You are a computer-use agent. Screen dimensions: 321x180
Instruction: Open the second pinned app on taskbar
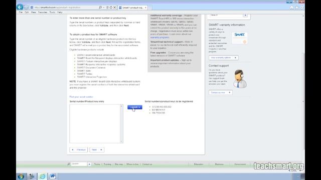coord(32,176)
